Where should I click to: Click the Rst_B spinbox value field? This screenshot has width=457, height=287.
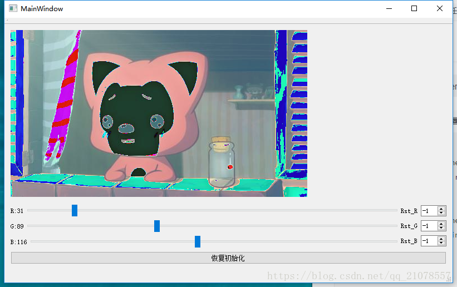pyautogui.click(x=429, y=241)
